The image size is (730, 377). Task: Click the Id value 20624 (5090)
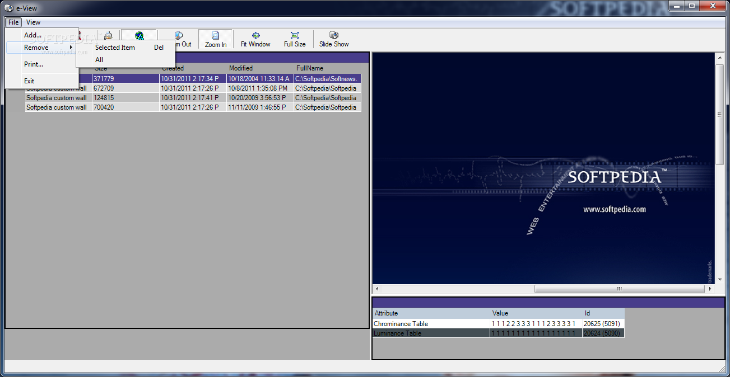tap(603, 333)
